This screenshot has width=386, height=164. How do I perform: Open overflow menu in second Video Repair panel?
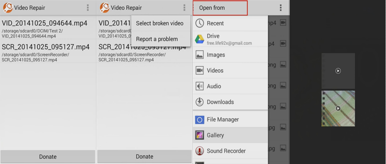point(184,8)
